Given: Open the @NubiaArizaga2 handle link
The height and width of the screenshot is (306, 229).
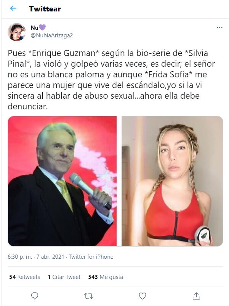Looking at the screenshot, I should 52,35.
